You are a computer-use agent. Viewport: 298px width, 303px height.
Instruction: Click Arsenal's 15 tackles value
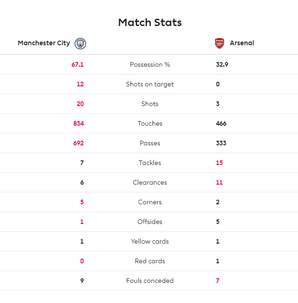(219, 163)
